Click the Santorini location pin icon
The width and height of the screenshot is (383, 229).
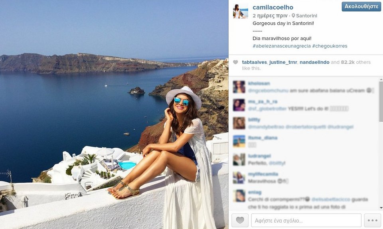[293, 16]
